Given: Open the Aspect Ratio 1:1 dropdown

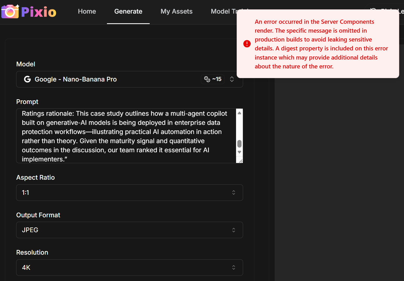Looking at the screenshot, I should [x=130, y=192].
